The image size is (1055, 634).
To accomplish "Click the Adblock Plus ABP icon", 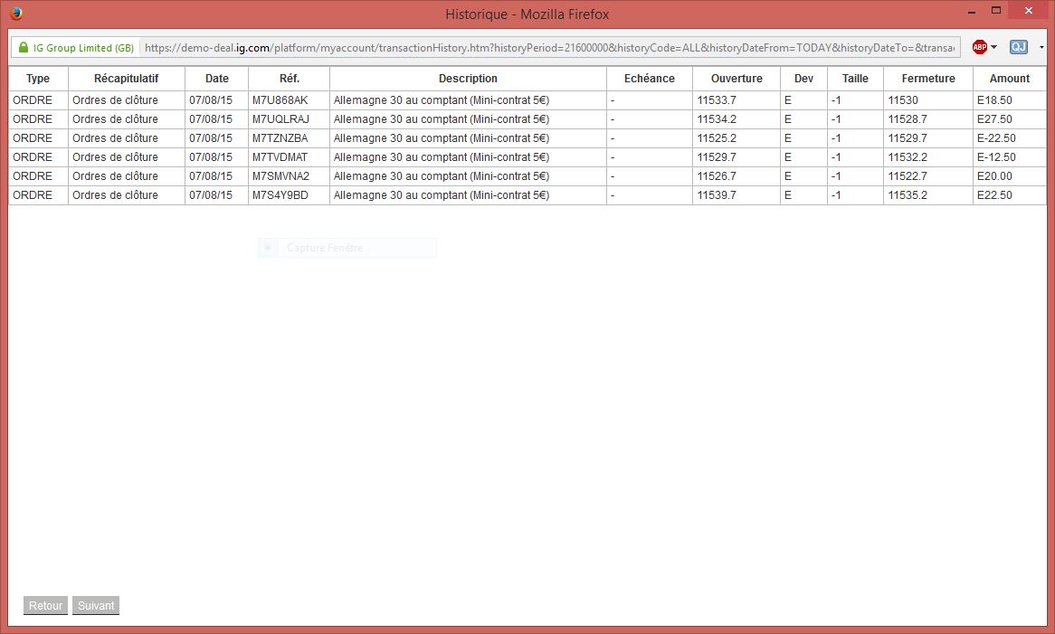I will click(980, 47).
